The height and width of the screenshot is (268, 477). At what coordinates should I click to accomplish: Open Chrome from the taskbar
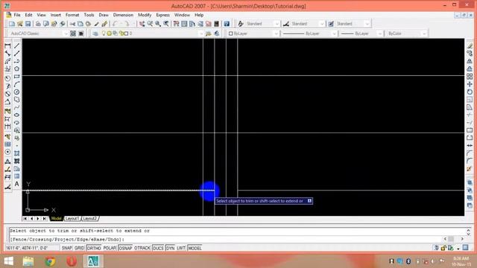point(50,261)
